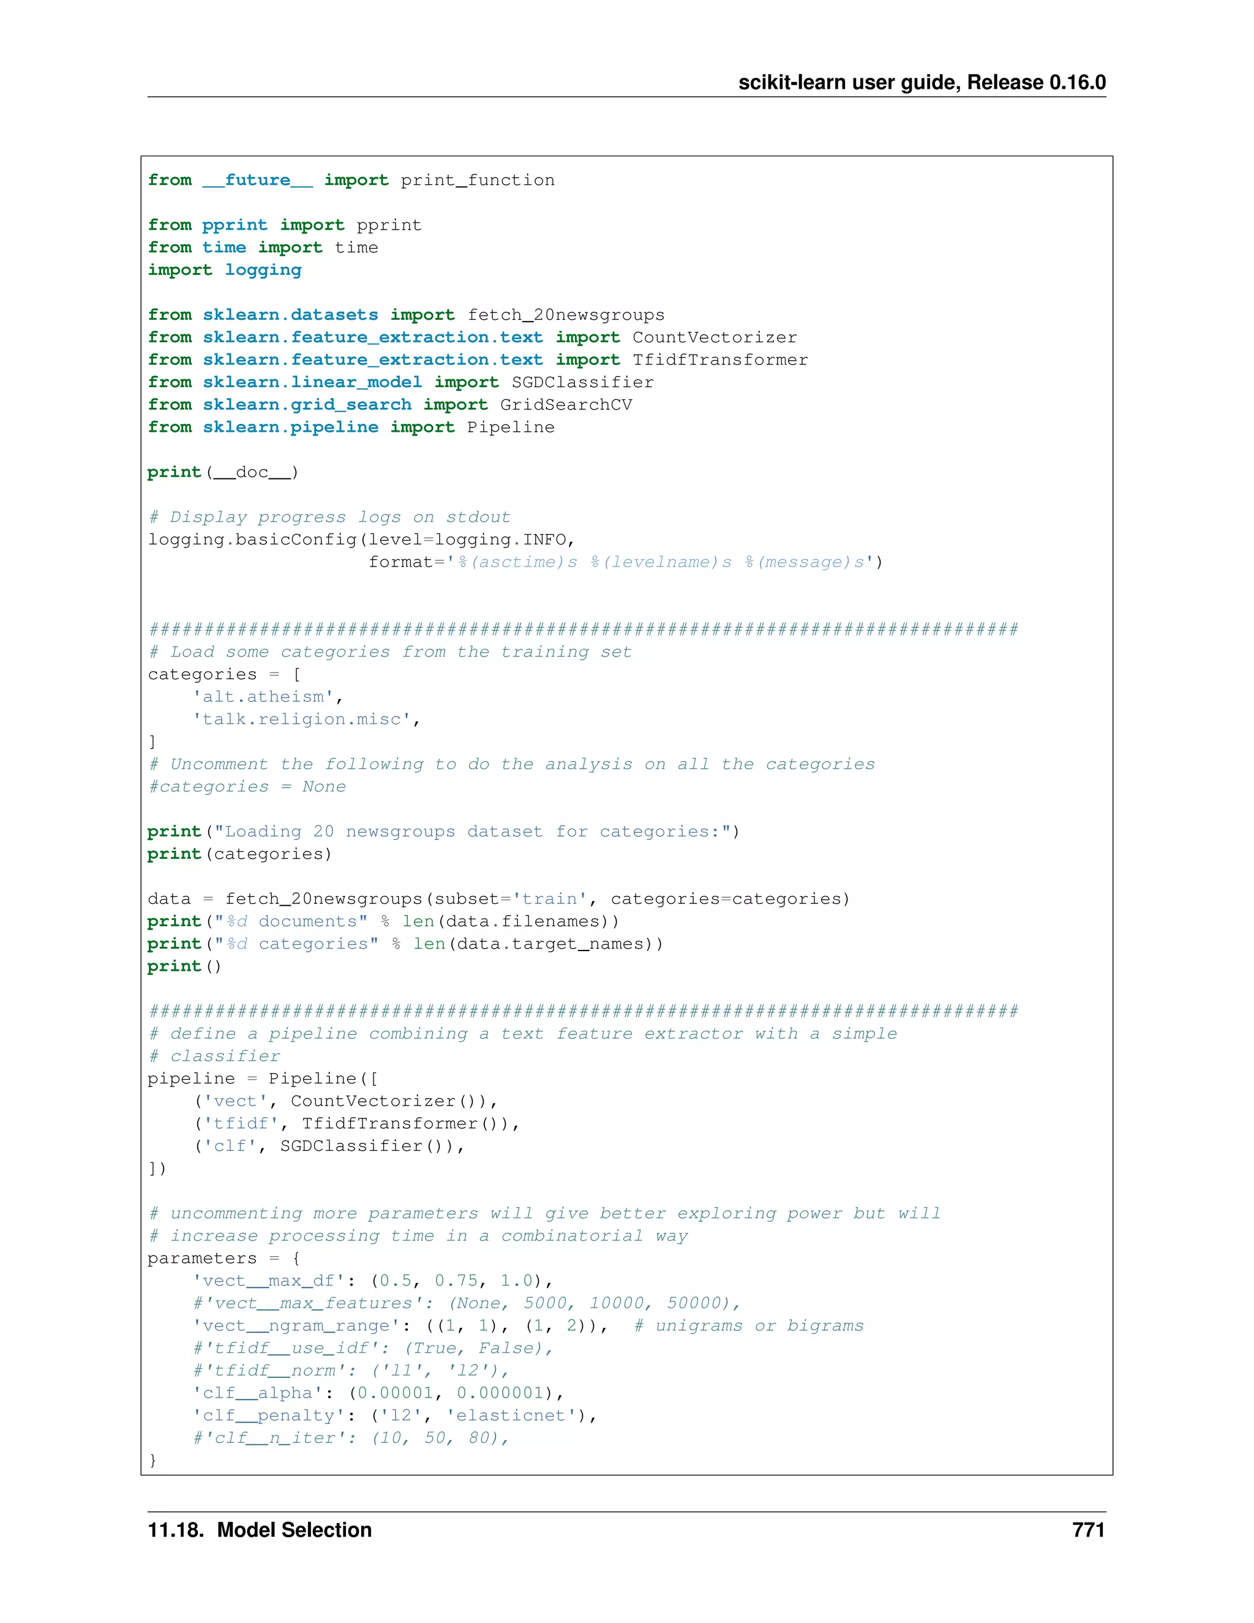Image resolution: width=1254 pixels, height=1623 pixels.
Task: Click the line "('vect', CountVectorizer()),"
Action: coord(345,1101)
